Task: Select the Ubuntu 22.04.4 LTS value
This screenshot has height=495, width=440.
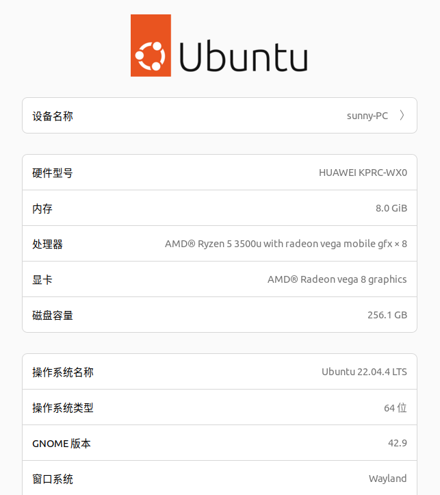Action: (364, 372)
